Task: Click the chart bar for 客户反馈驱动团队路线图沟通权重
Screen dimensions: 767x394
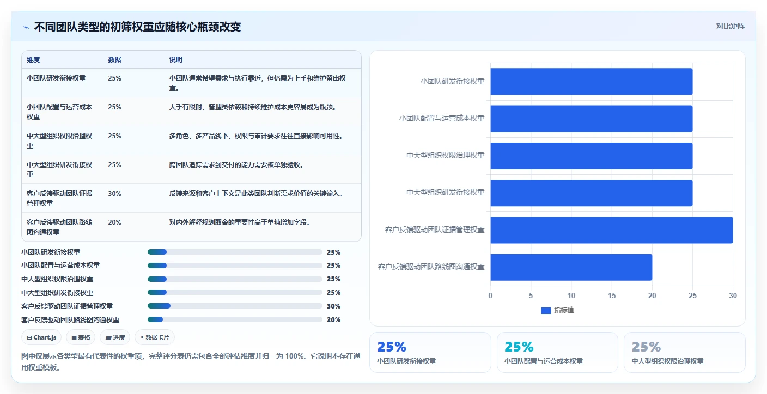Action: pos(571,267)
